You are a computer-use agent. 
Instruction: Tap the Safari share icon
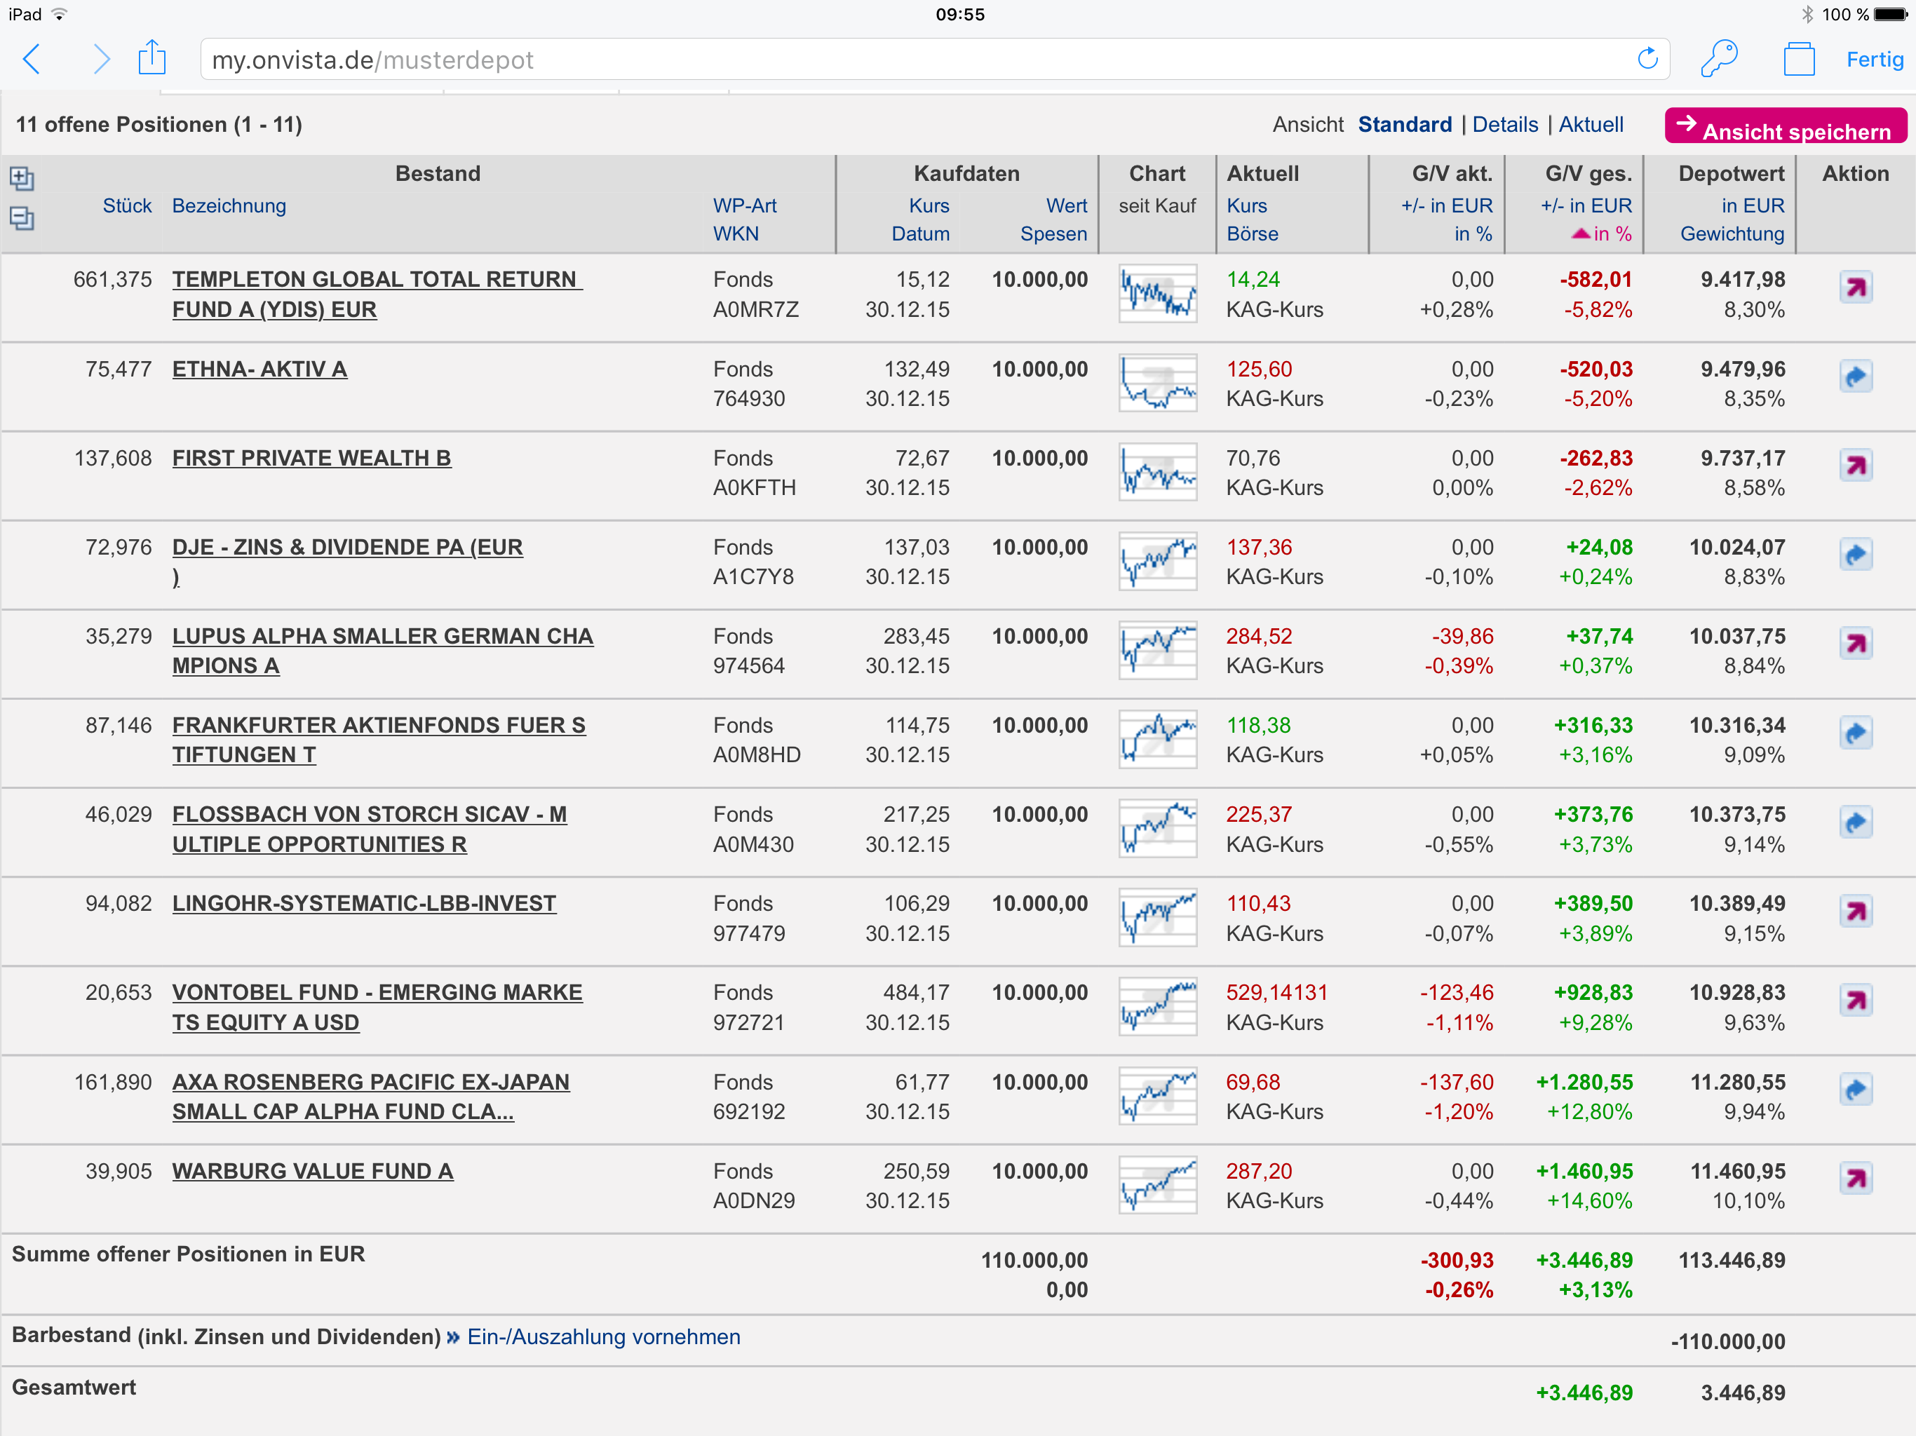[151, 58]
